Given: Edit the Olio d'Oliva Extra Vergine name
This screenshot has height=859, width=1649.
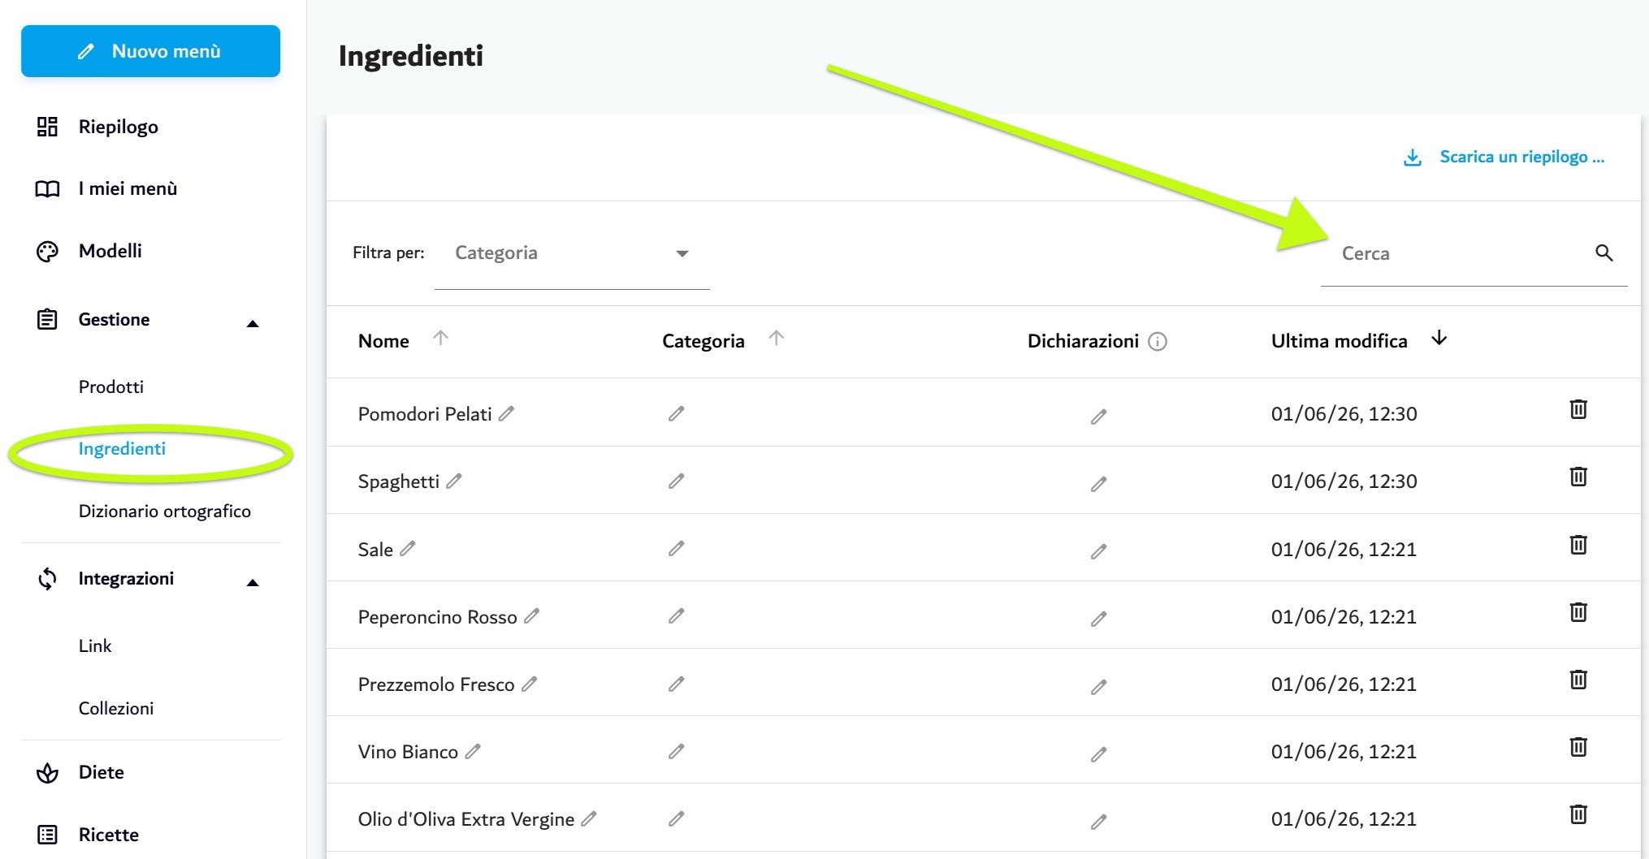Looking at the screenshot, I should (589, 818).
